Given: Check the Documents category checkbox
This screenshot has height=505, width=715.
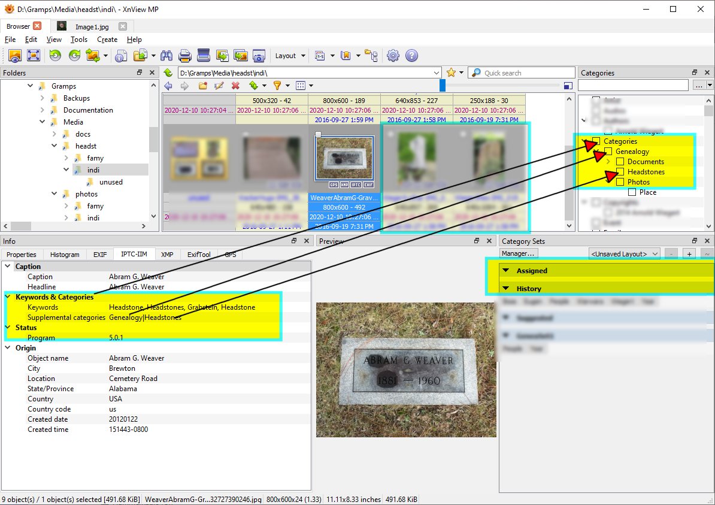Looking at the screenshot, I should pyautogui.click(x=620, y=162).
